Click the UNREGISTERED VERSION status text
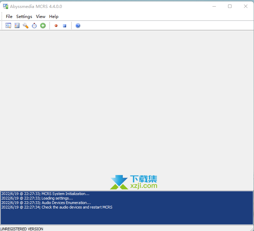This screenshot has height=231, width=254. tap(22, 229)
